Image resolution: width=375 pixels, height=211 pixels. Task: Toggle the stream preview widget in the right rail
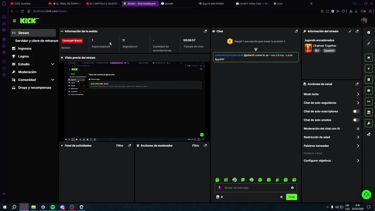(x=369, y=57)
